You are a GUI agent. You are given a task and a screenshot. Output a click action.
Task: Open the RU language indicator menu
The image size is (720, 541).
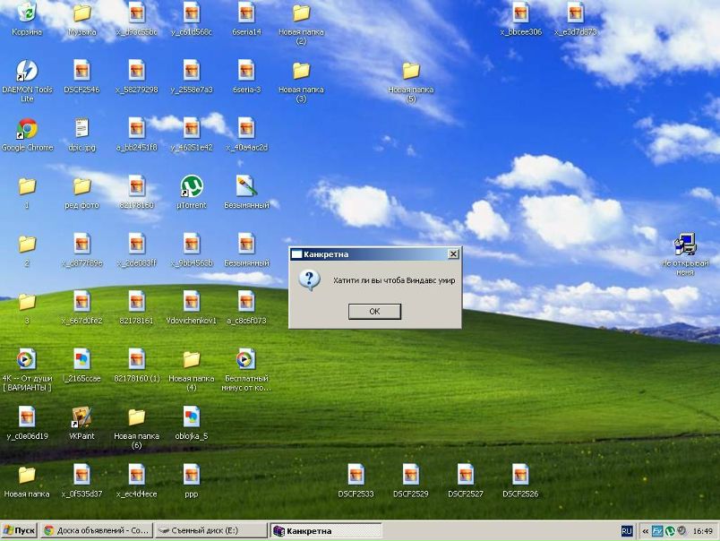(x=626, y=531)
